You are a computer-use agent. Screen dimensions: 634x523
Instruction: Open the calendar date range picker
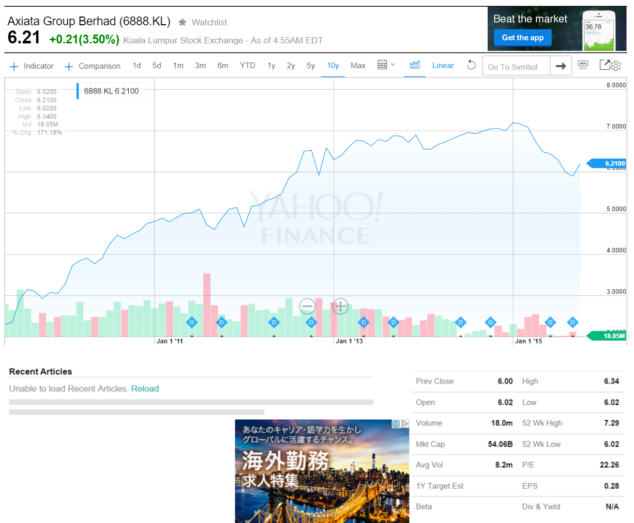[382, 65]
